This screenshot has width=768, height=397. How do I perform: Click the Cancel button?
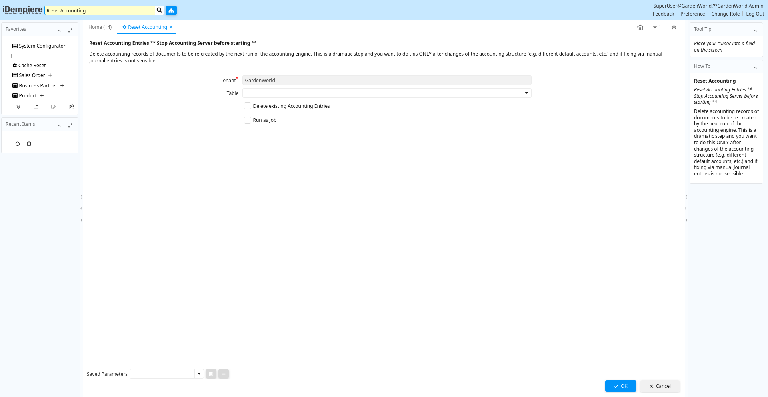click(660, 386)
